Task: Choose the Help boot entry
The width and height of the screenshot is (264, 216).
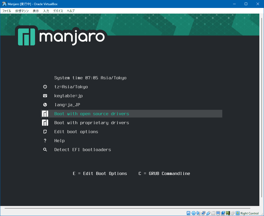Action: tap(59, 141)
